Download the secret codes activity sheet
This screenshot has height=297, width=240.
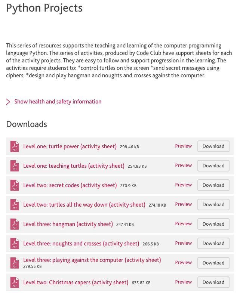pyautogui.click(x=213, y=185)
